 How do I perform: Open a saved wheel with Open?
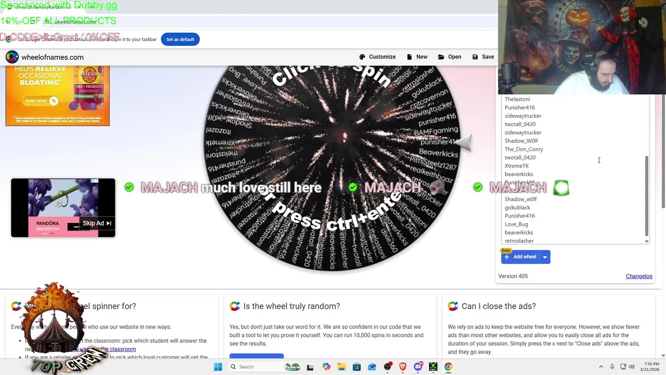(x=450, y=57)
